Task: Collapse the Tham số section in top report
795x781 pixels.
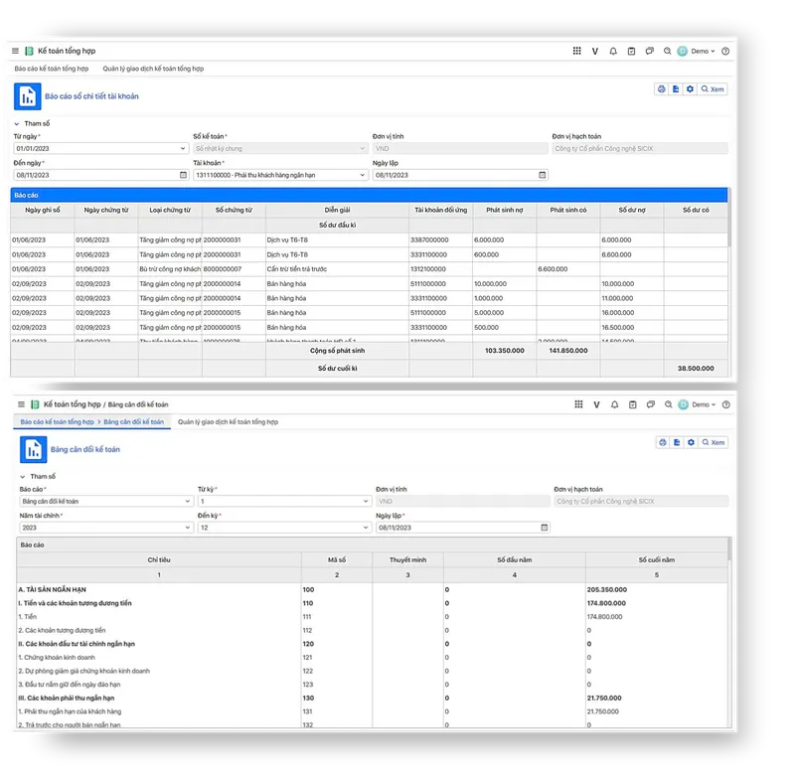Action: coord(17,123)
